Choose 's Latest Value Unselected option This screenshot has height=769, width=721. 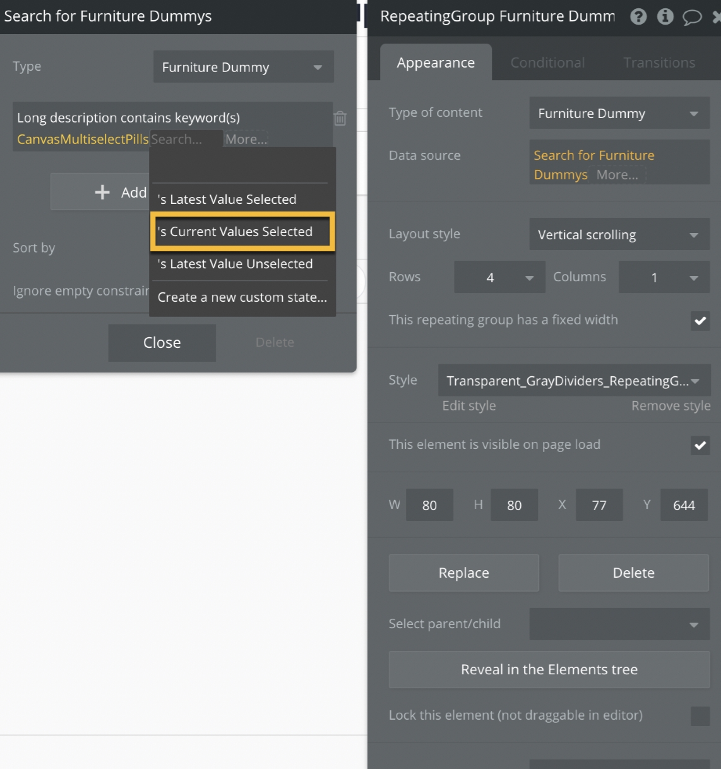235,264
